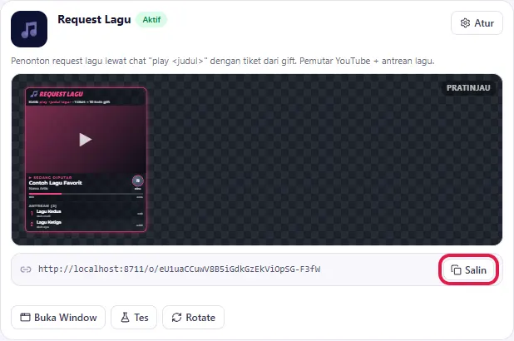Open overlay with Buka Window button
This screenshot has height=341, width=514.
(58, 318)
